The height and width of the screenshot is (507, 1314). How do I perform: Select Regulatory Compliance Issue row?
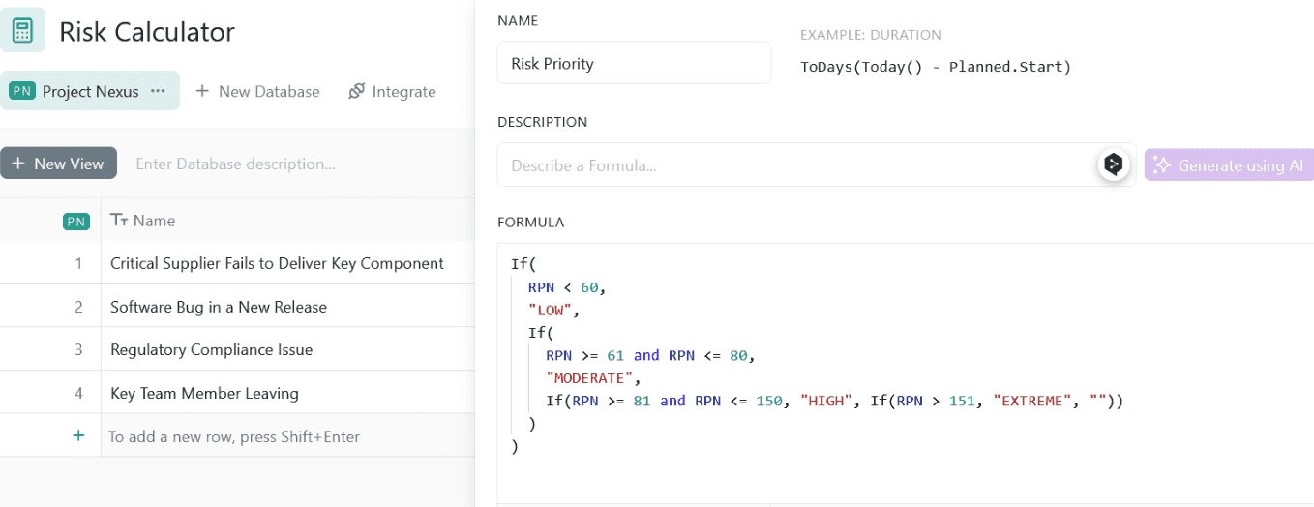(x=211, y=349)
